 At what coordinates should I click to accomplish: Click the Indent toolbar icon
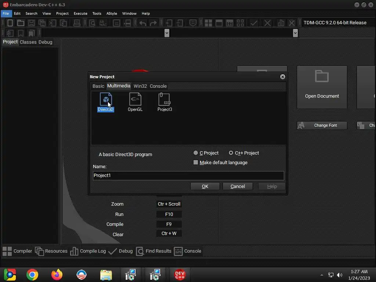click(x=169, y=23)
